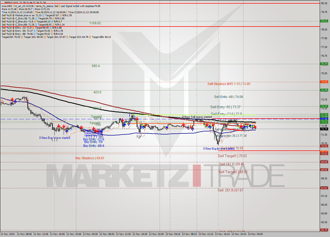The height and width of the screenshot is (237, 330).
Task: Select the 'Sell Entry -88 | 74.06' label
Action: click(x=228, y=97)
